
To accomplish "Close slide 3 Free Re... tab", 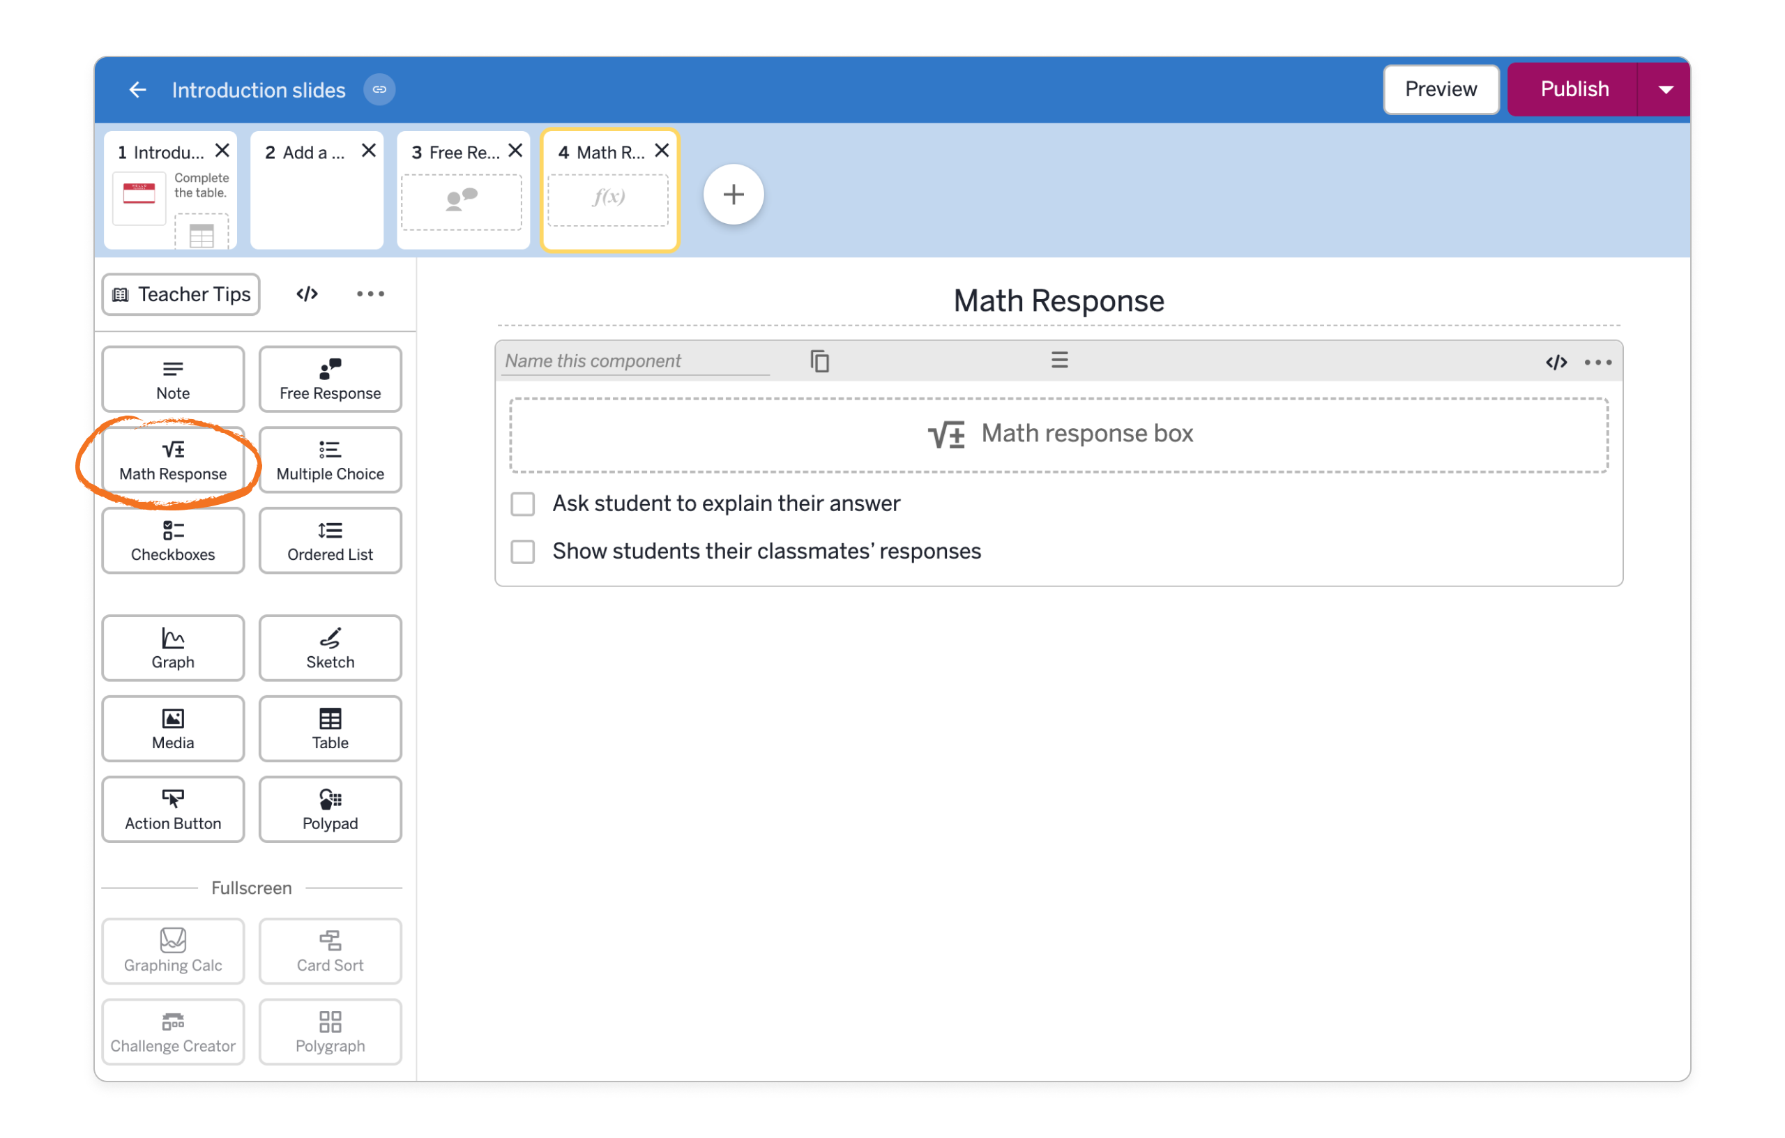I will (x=515, y=151).
